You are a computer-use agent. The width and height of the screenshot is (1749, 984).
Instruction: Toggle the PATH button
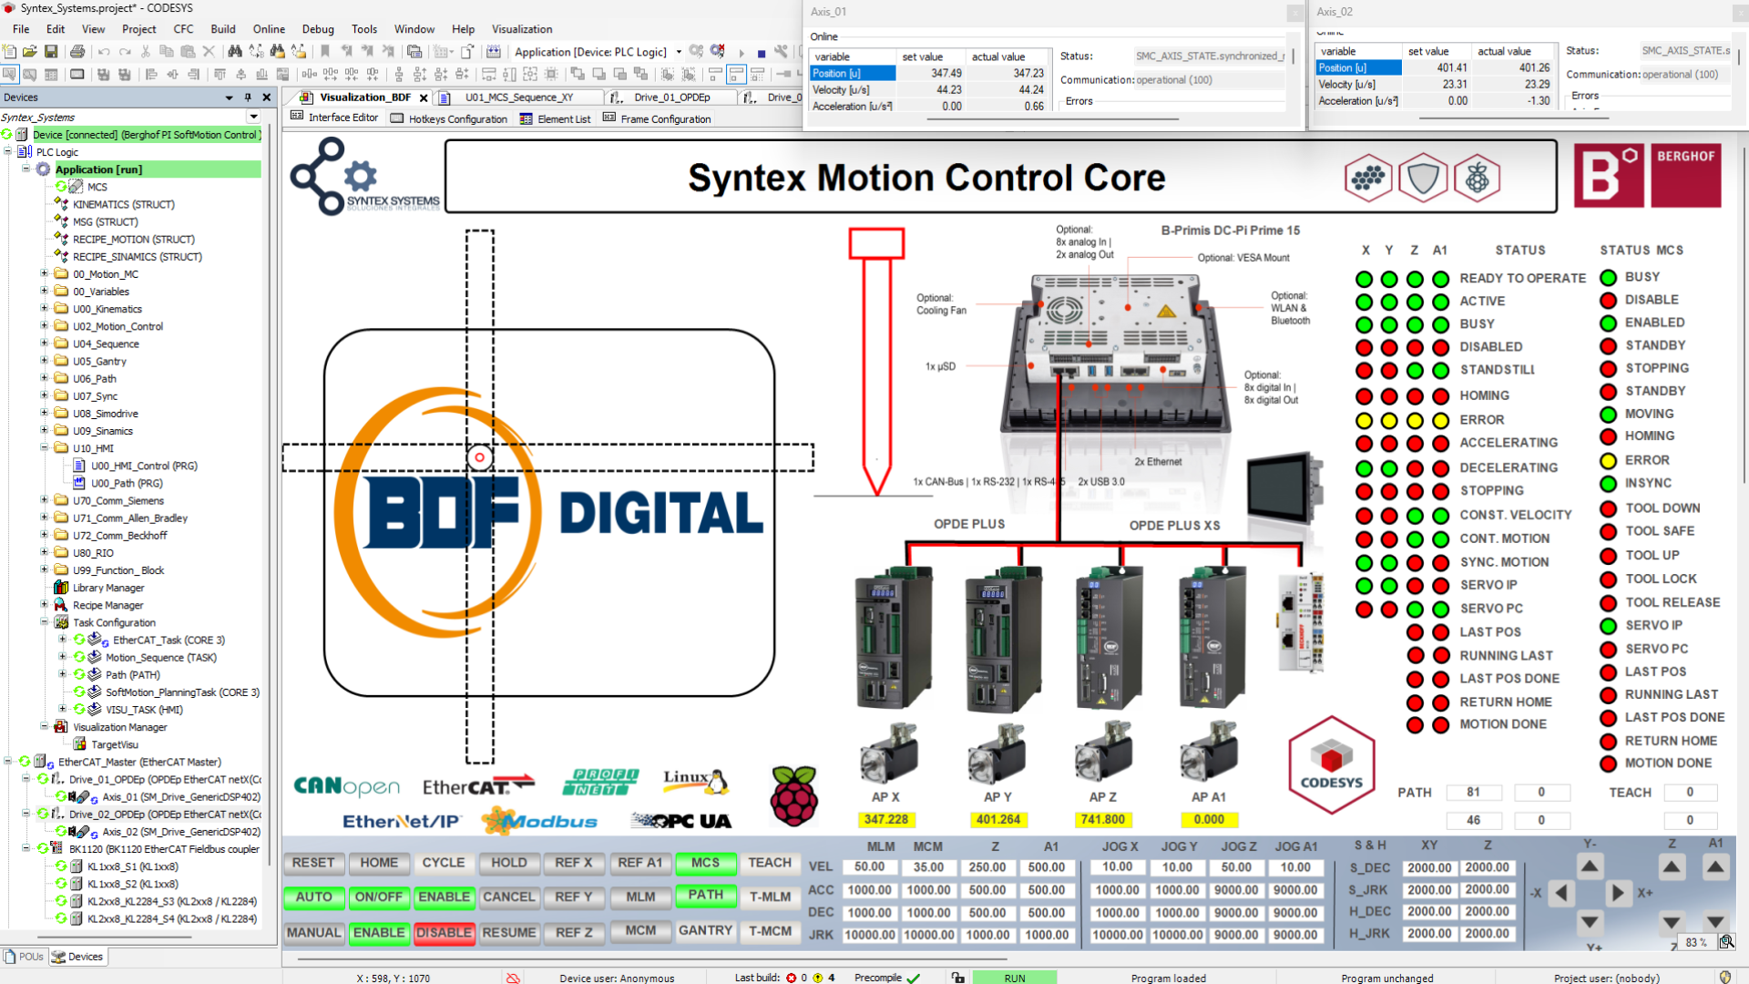pyautogui.click(x=705, y=896)
